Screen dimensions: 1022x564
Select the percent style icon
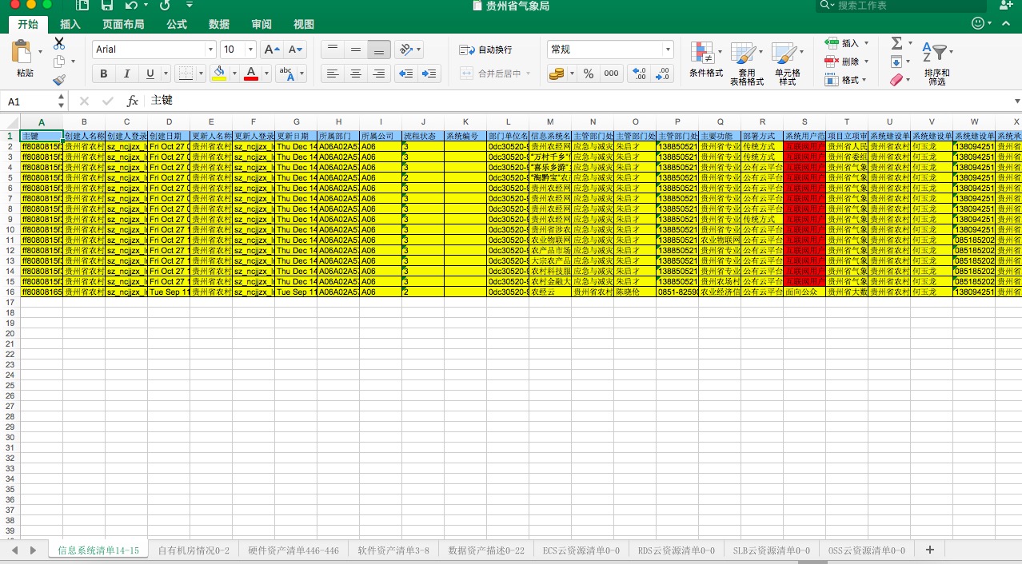[588, 73]
